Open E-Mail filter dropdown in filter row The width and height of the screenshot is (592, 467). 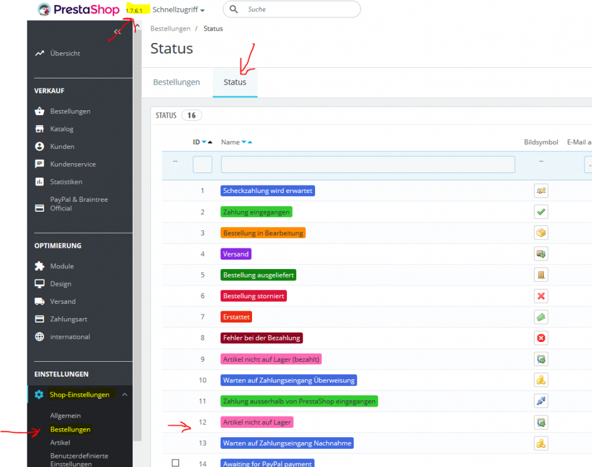pos(588,165)
